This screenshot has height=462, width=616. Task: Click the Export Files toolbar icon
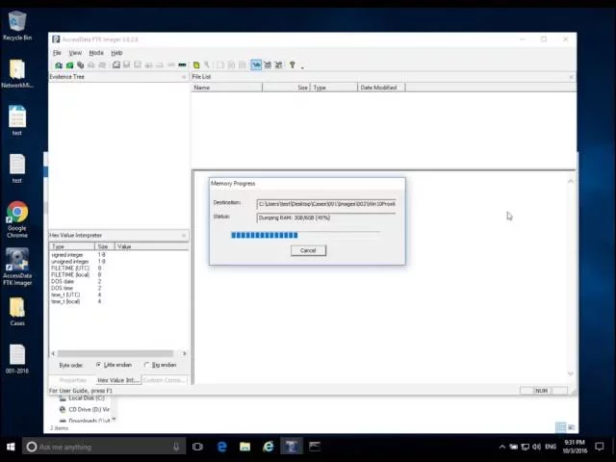click(220, 65)
